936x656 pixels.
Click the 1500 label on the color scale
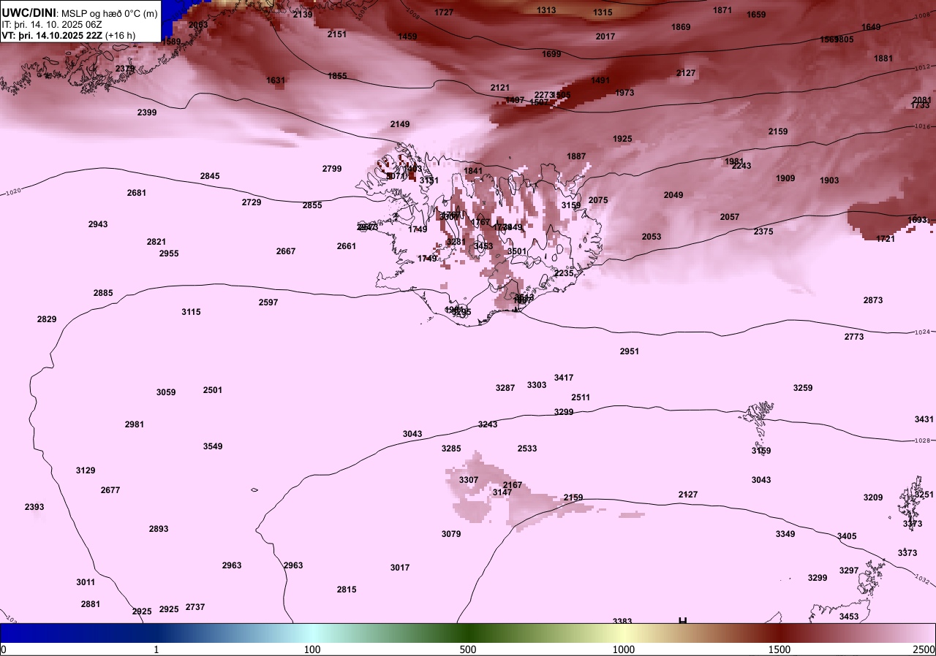tap(780, 649)
